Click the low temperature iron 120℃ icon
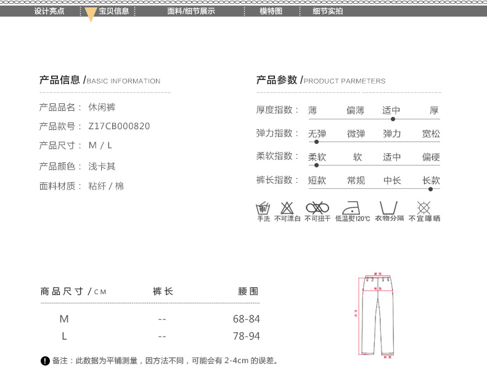Screen dimensions: 487x376 click(353, 207)
